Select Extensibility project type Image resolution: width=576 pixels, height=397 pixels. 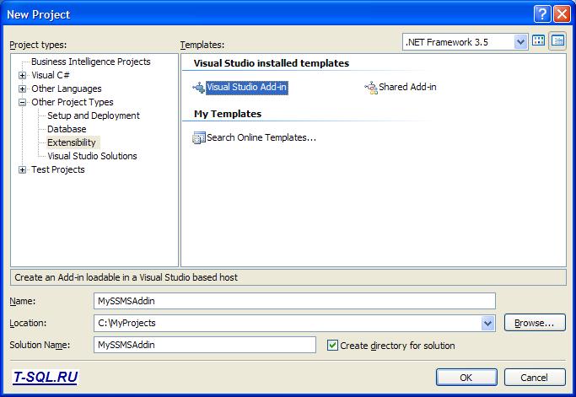(x=72, y=142)
